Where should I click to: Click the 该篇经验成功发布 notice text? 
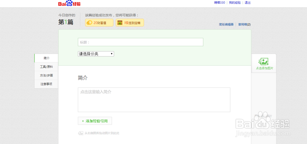pos(112,15)
